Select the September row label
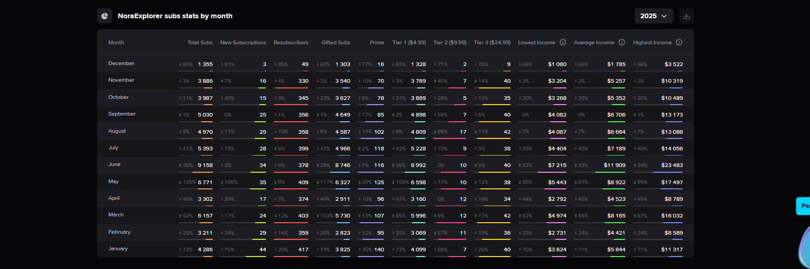Screen dimensions: 810x269 (122, 114)
